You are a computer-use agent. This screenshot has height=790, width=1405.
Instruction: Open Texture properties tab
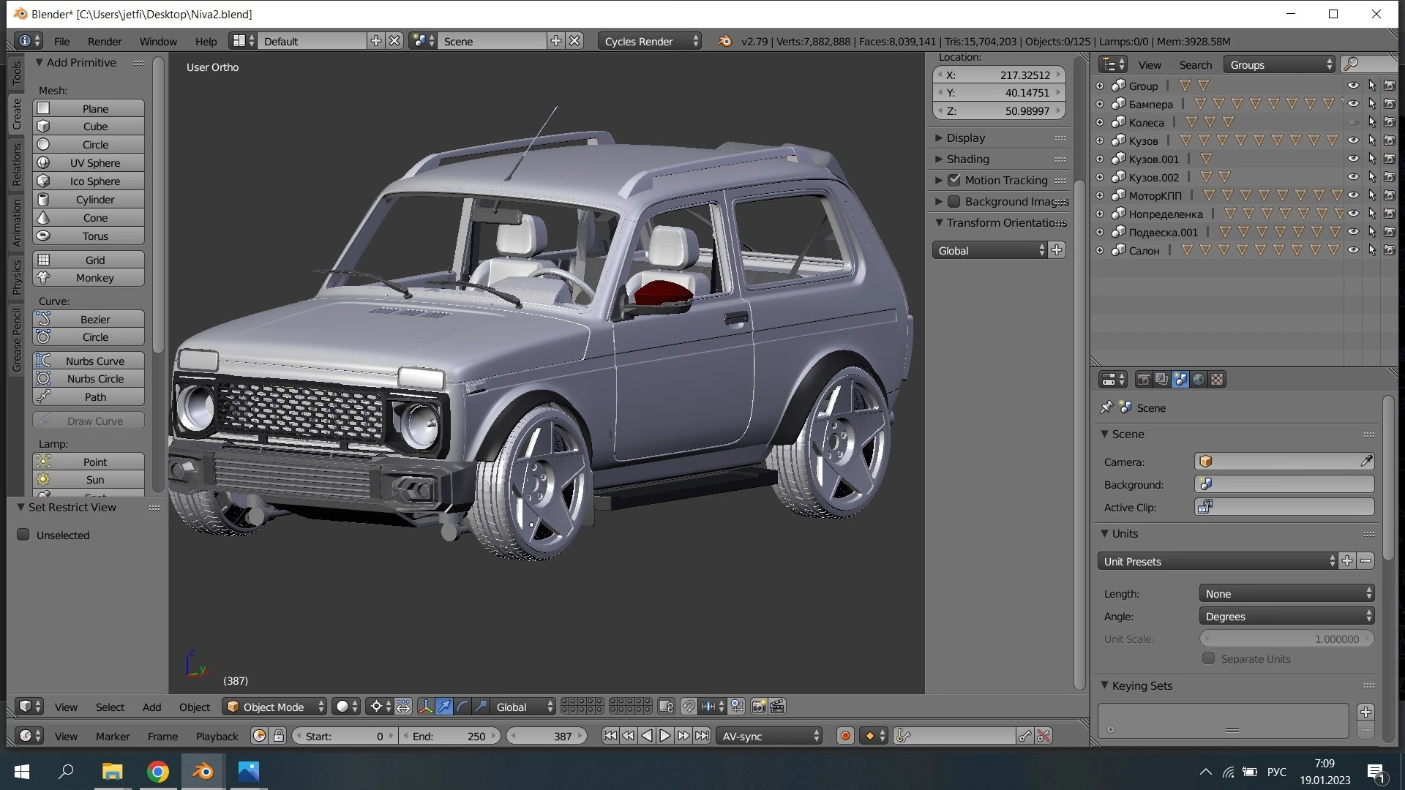[x=1217, y=379]
